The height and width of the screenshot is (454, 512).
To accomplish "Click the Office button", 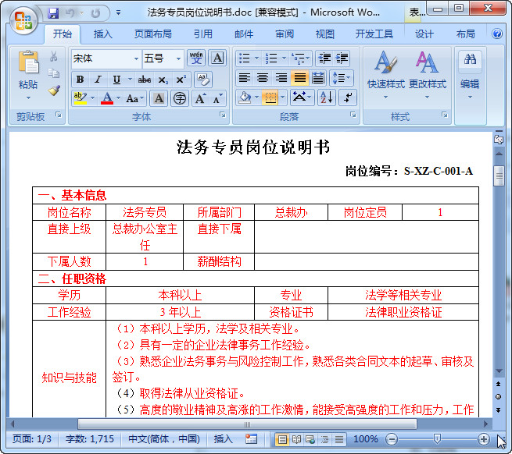I will pos(23,20).
